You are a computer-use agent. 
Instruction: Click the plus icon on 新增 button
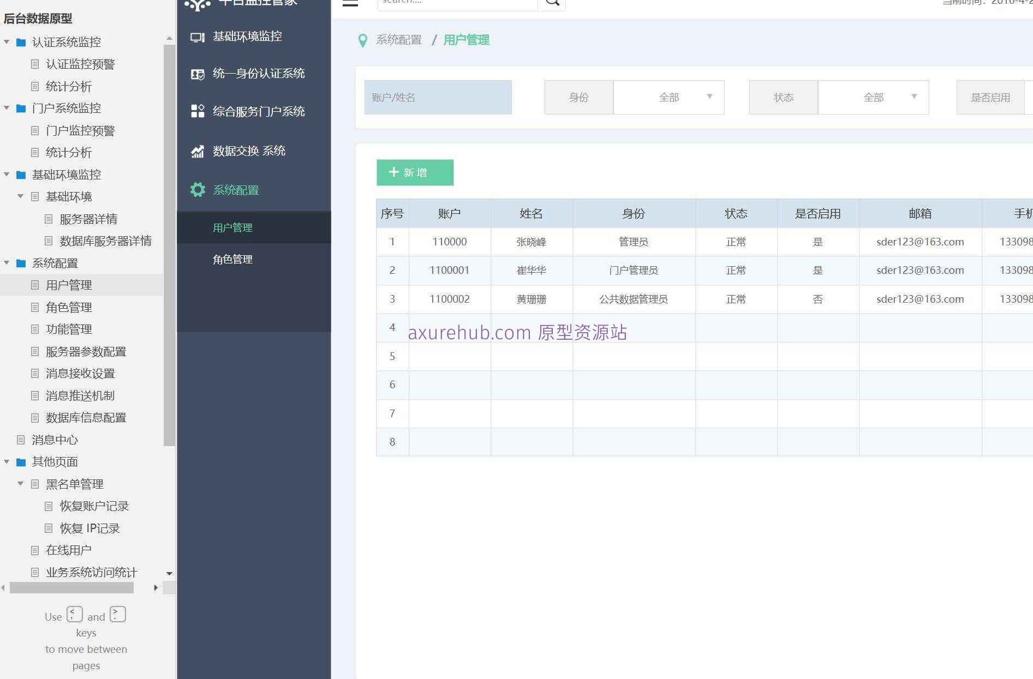pyautogui.click(x=394, y=172)
